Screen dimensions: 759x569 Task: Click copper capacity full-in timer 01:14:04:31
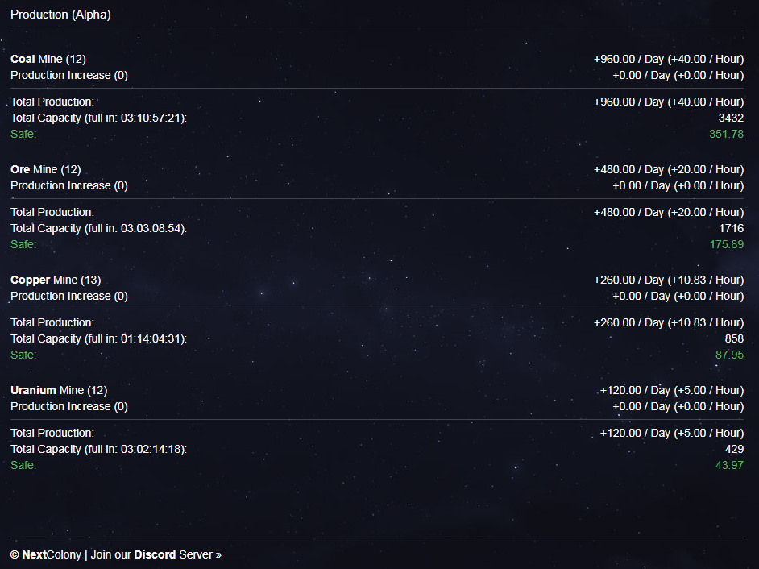(151, 339)
